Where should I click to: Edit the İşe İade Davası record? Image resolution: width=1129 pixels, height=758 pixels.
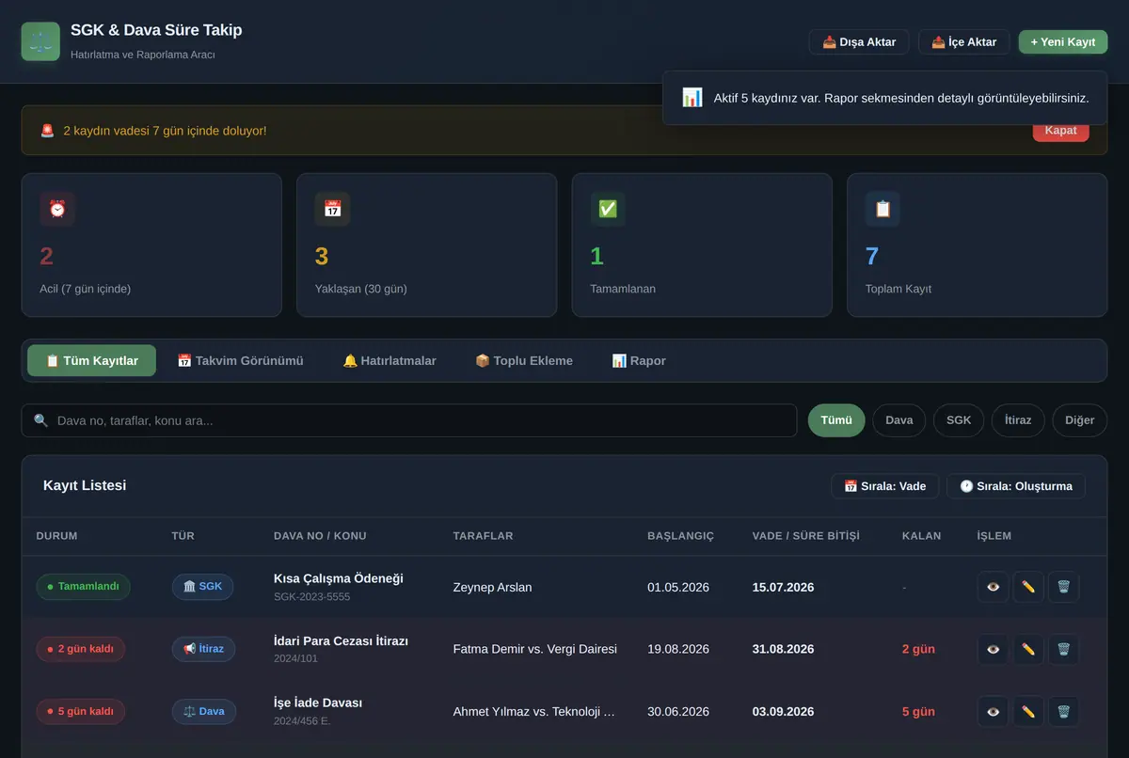click(x=1028, y=711)
